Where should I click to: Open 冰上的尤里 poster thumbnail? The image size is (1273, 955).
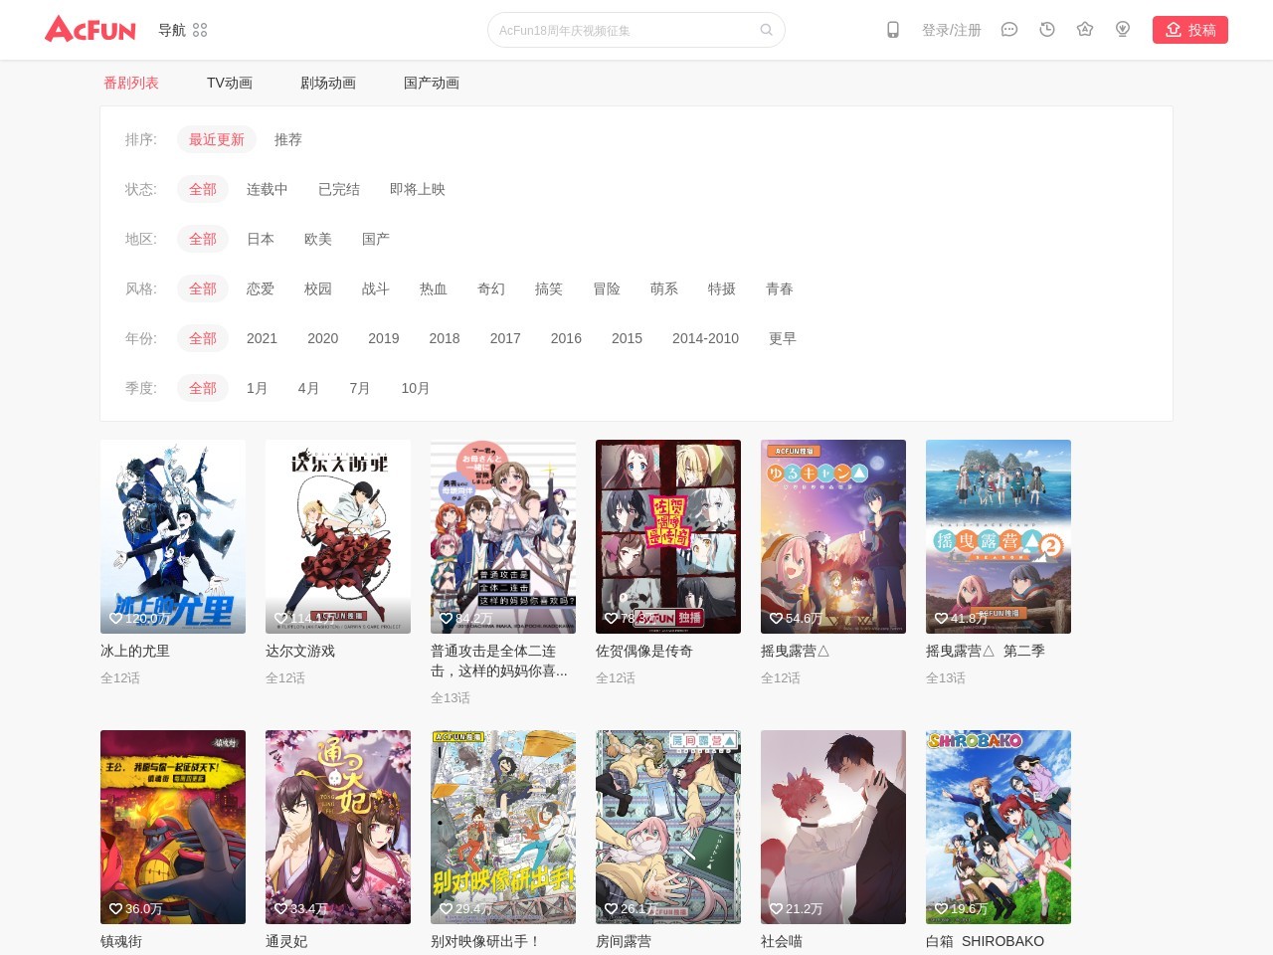(173, 536)
